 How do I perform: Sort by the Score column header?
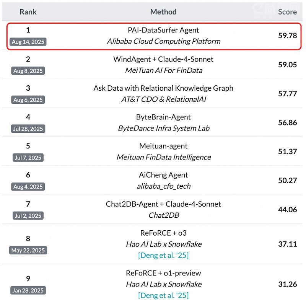[287, 11]
